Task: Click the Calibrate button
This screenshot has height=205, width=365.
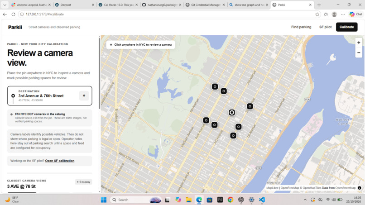Action: click(x=346, y=27)
